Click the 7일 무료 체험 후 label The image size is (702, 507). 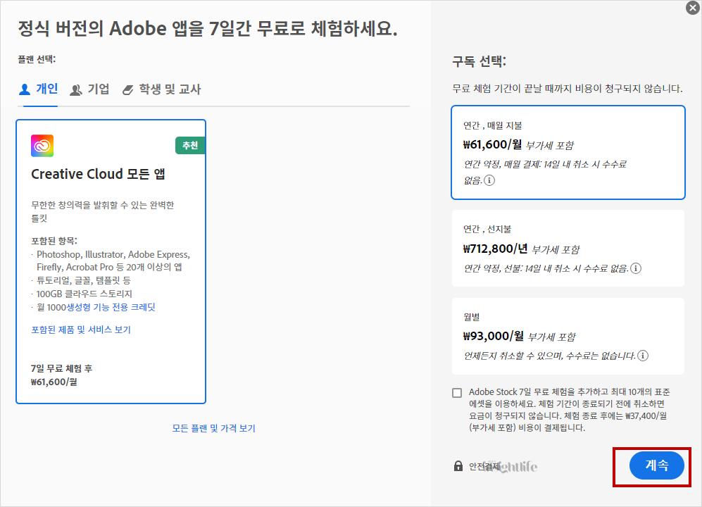[x=62, y=368]
